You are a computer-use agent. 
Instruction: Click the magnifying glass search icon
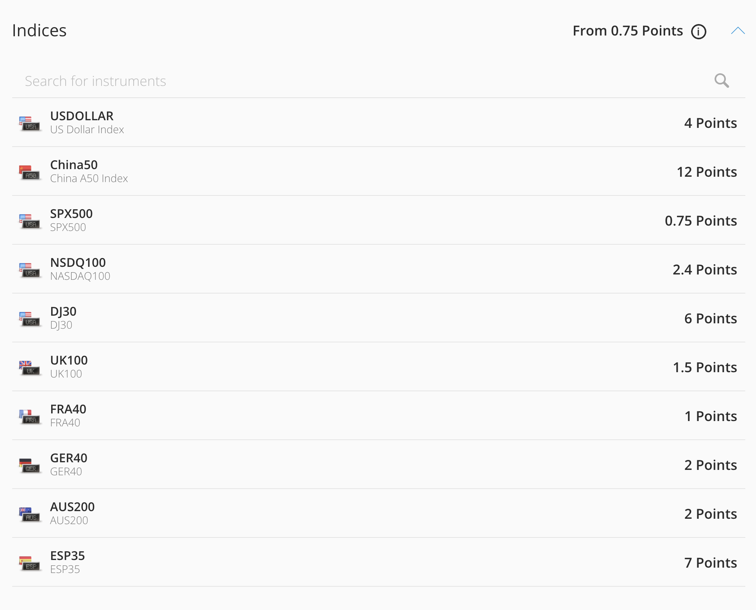click(x=722, y=81)
